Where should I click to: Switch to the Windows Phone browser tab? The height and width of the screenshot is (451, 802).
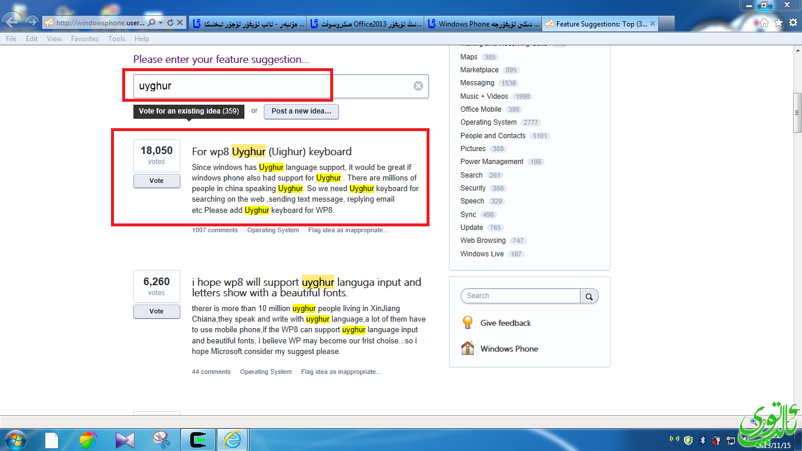[483, 24]
